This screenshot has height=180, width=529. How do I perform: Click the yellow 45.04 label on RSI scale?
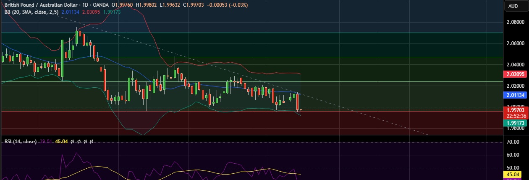tap(514, 174)
